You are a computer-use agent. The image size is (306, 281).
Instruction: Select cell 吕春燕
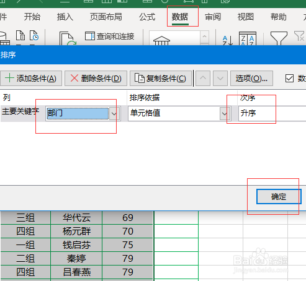[76, 272]
